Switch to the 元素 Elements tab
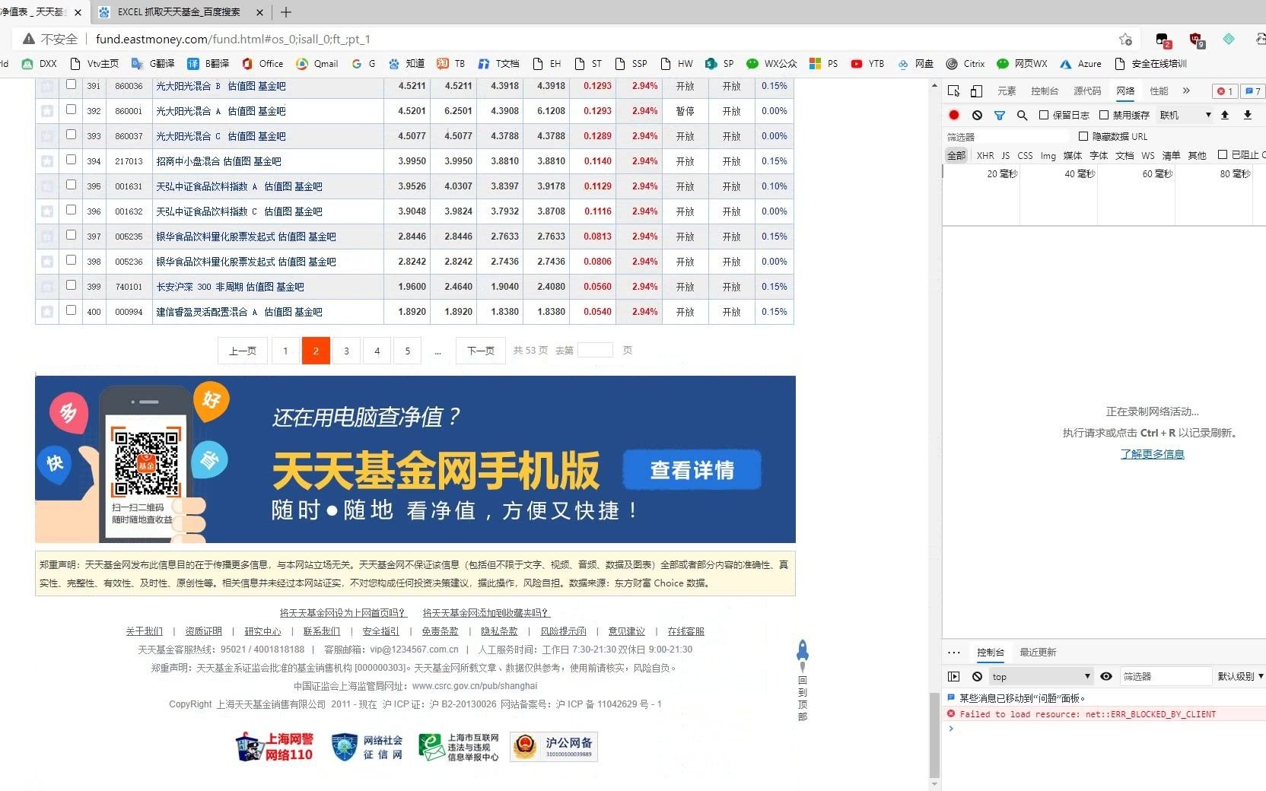 pyautogui.click(x=1007, y=91)
